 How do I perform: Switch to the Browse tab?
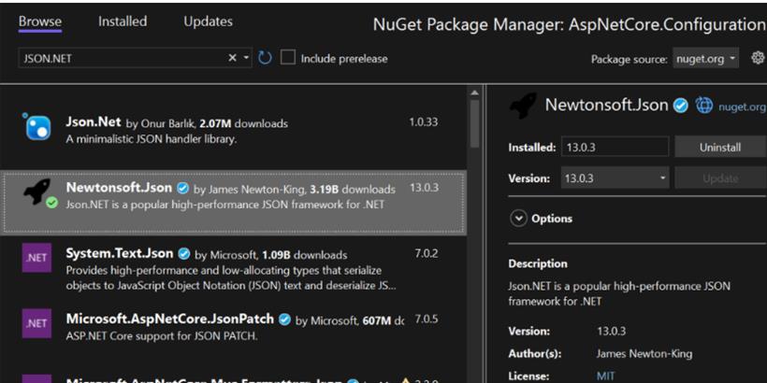[x=40, y=22]
